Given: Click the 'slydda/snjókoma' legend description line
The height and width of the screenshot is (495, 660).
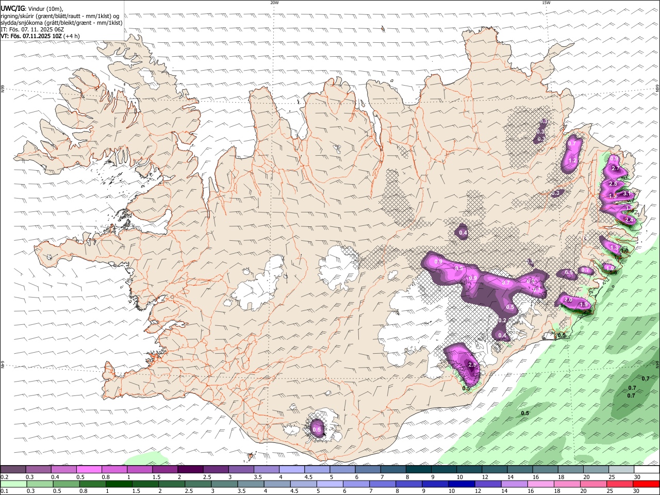Looking at the screenshot, I should click(x=61, y=23).
